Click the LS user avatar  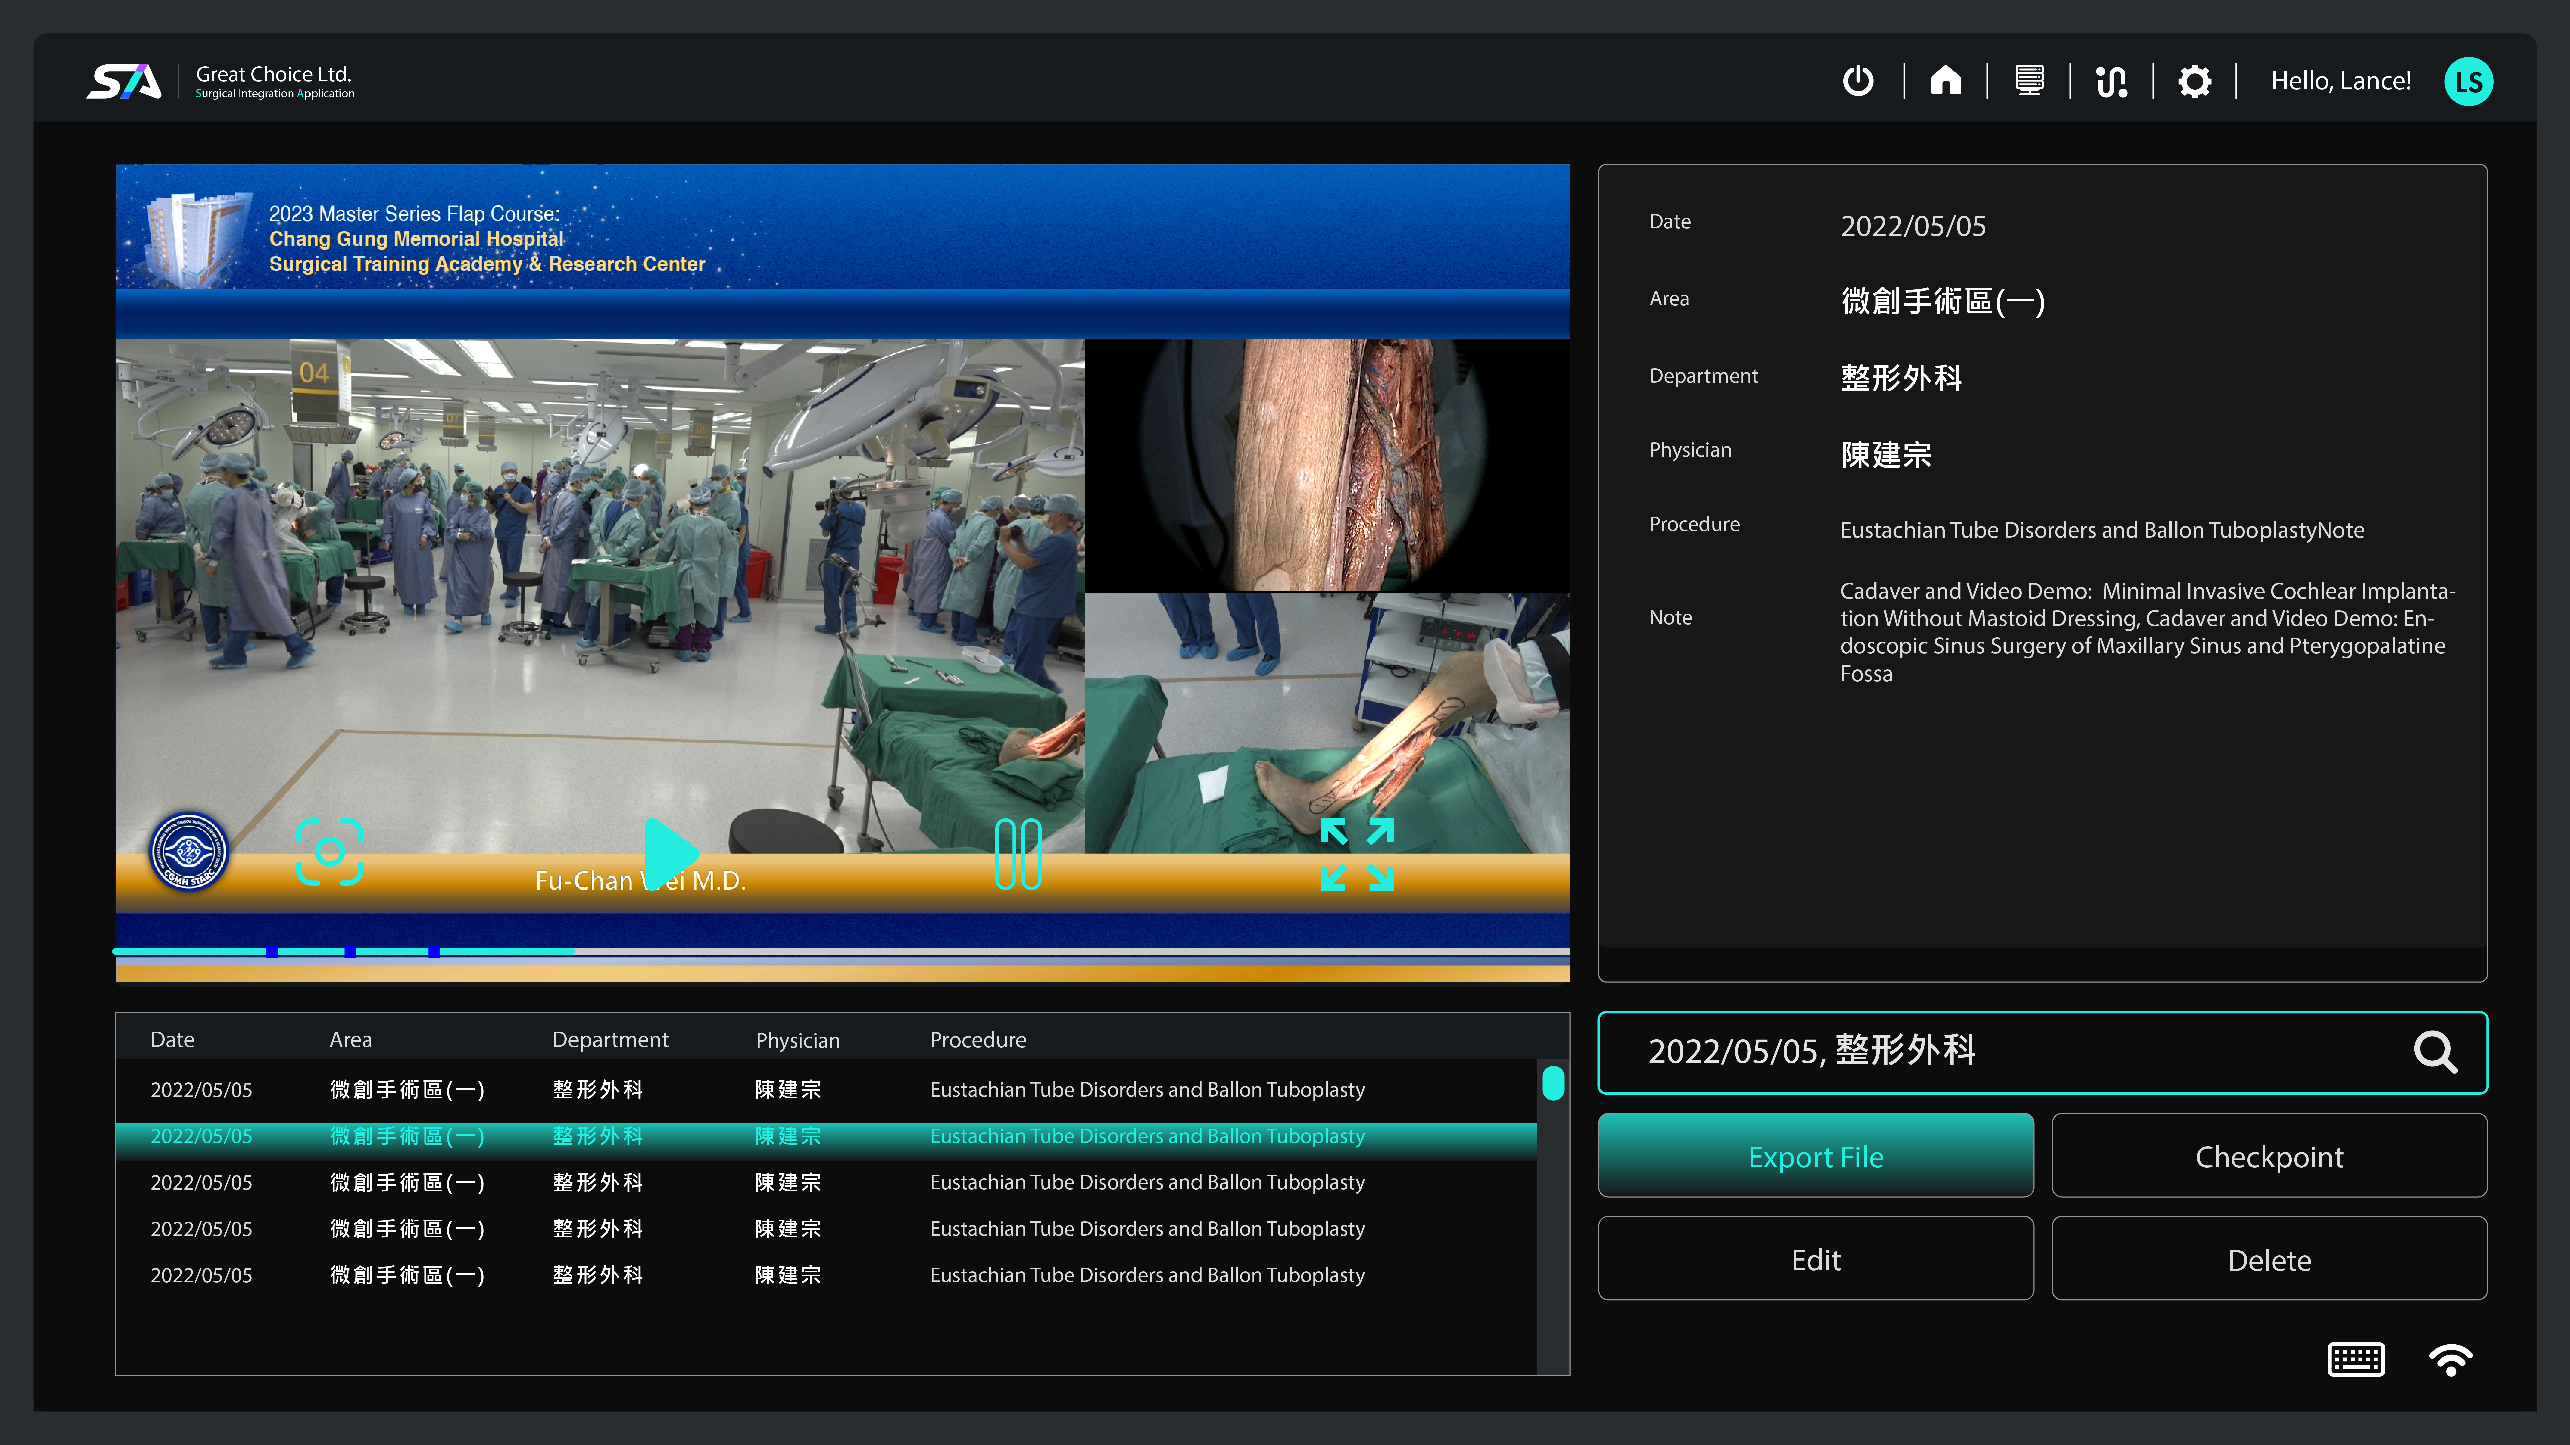[2468, 82]
